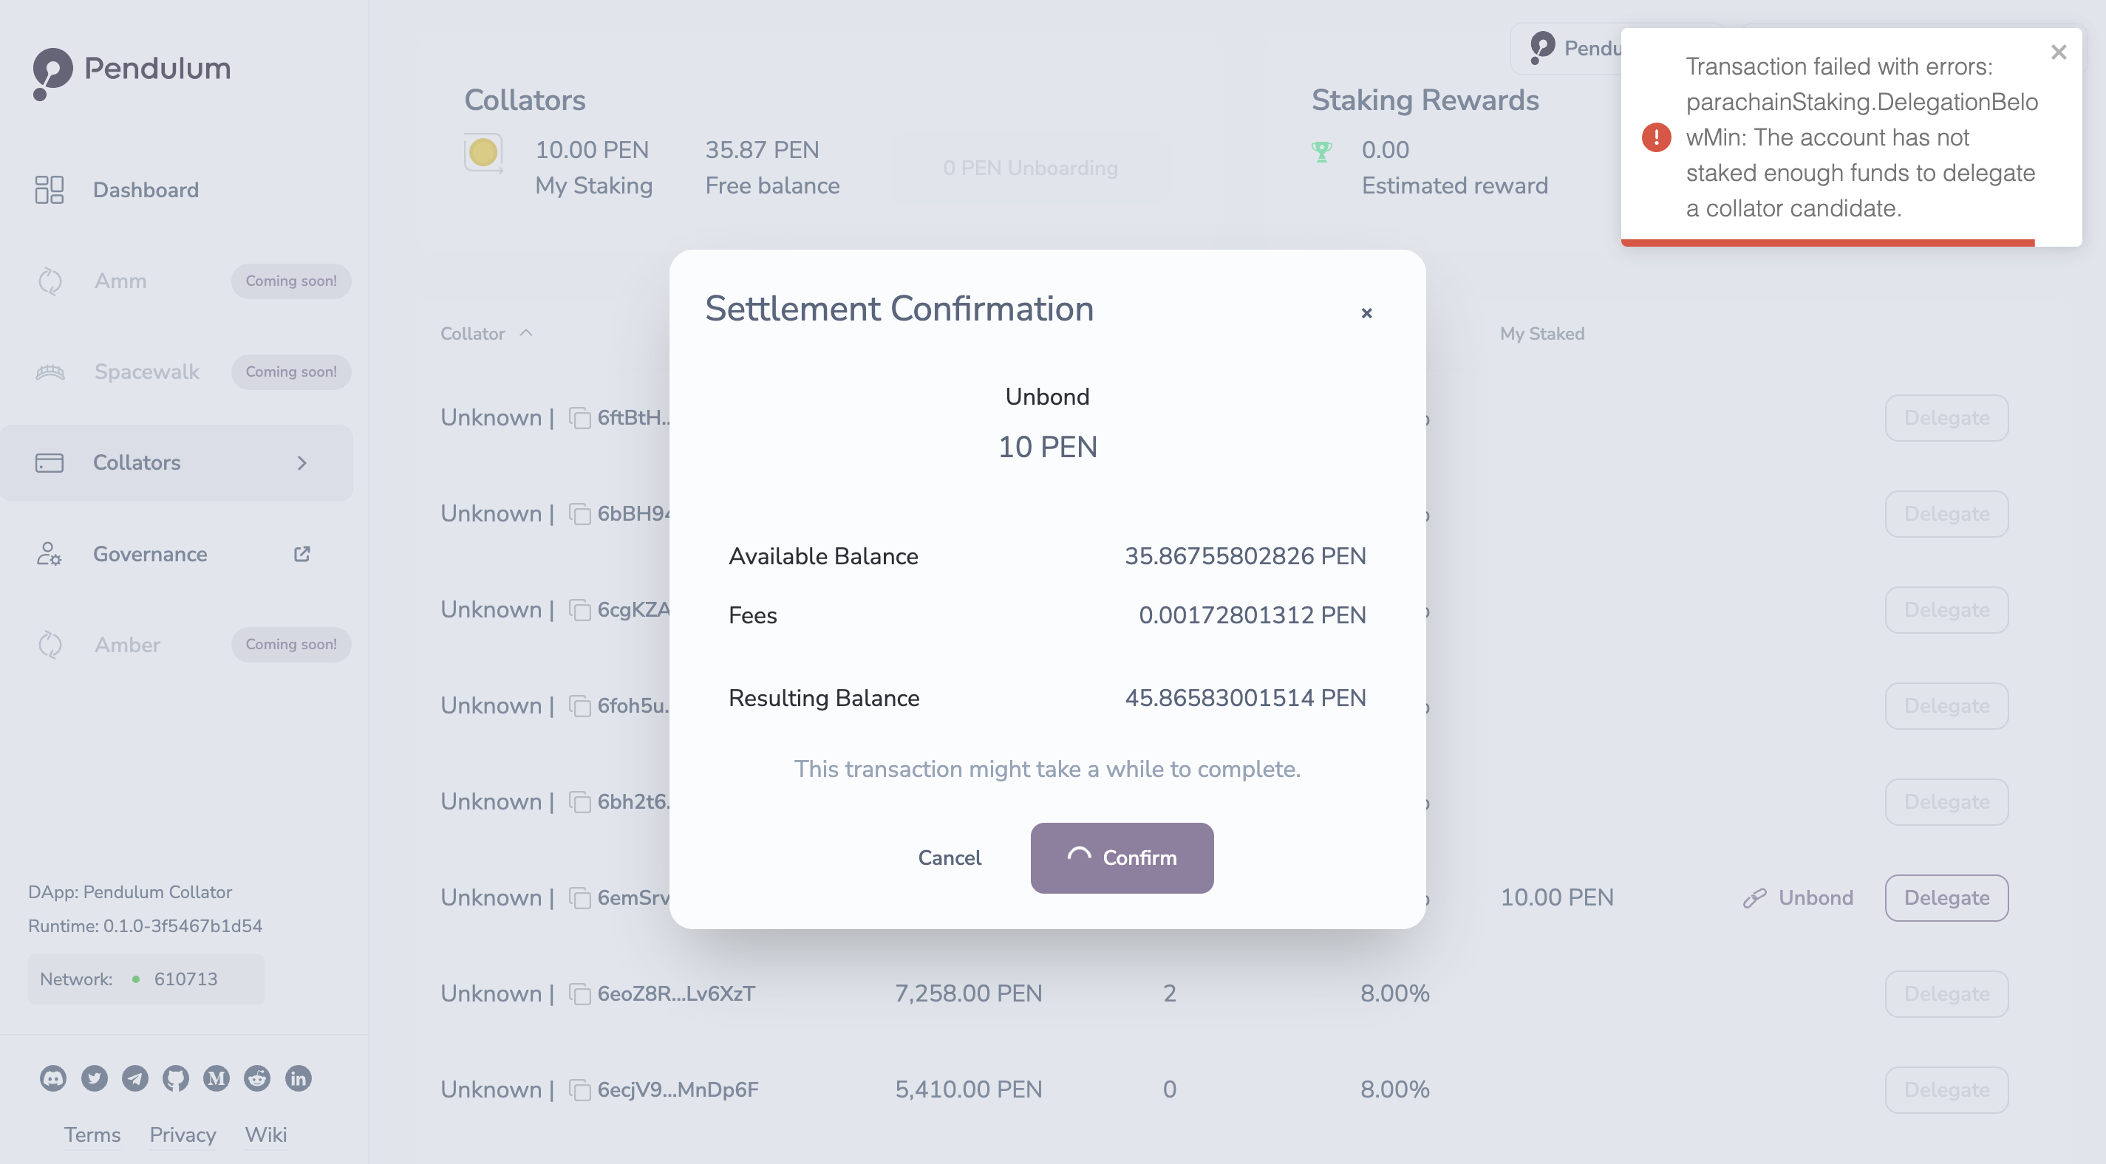Open the Reddit icon link
The height and width of the screenshot is (1164, 2106).
tap(258, 1078)
